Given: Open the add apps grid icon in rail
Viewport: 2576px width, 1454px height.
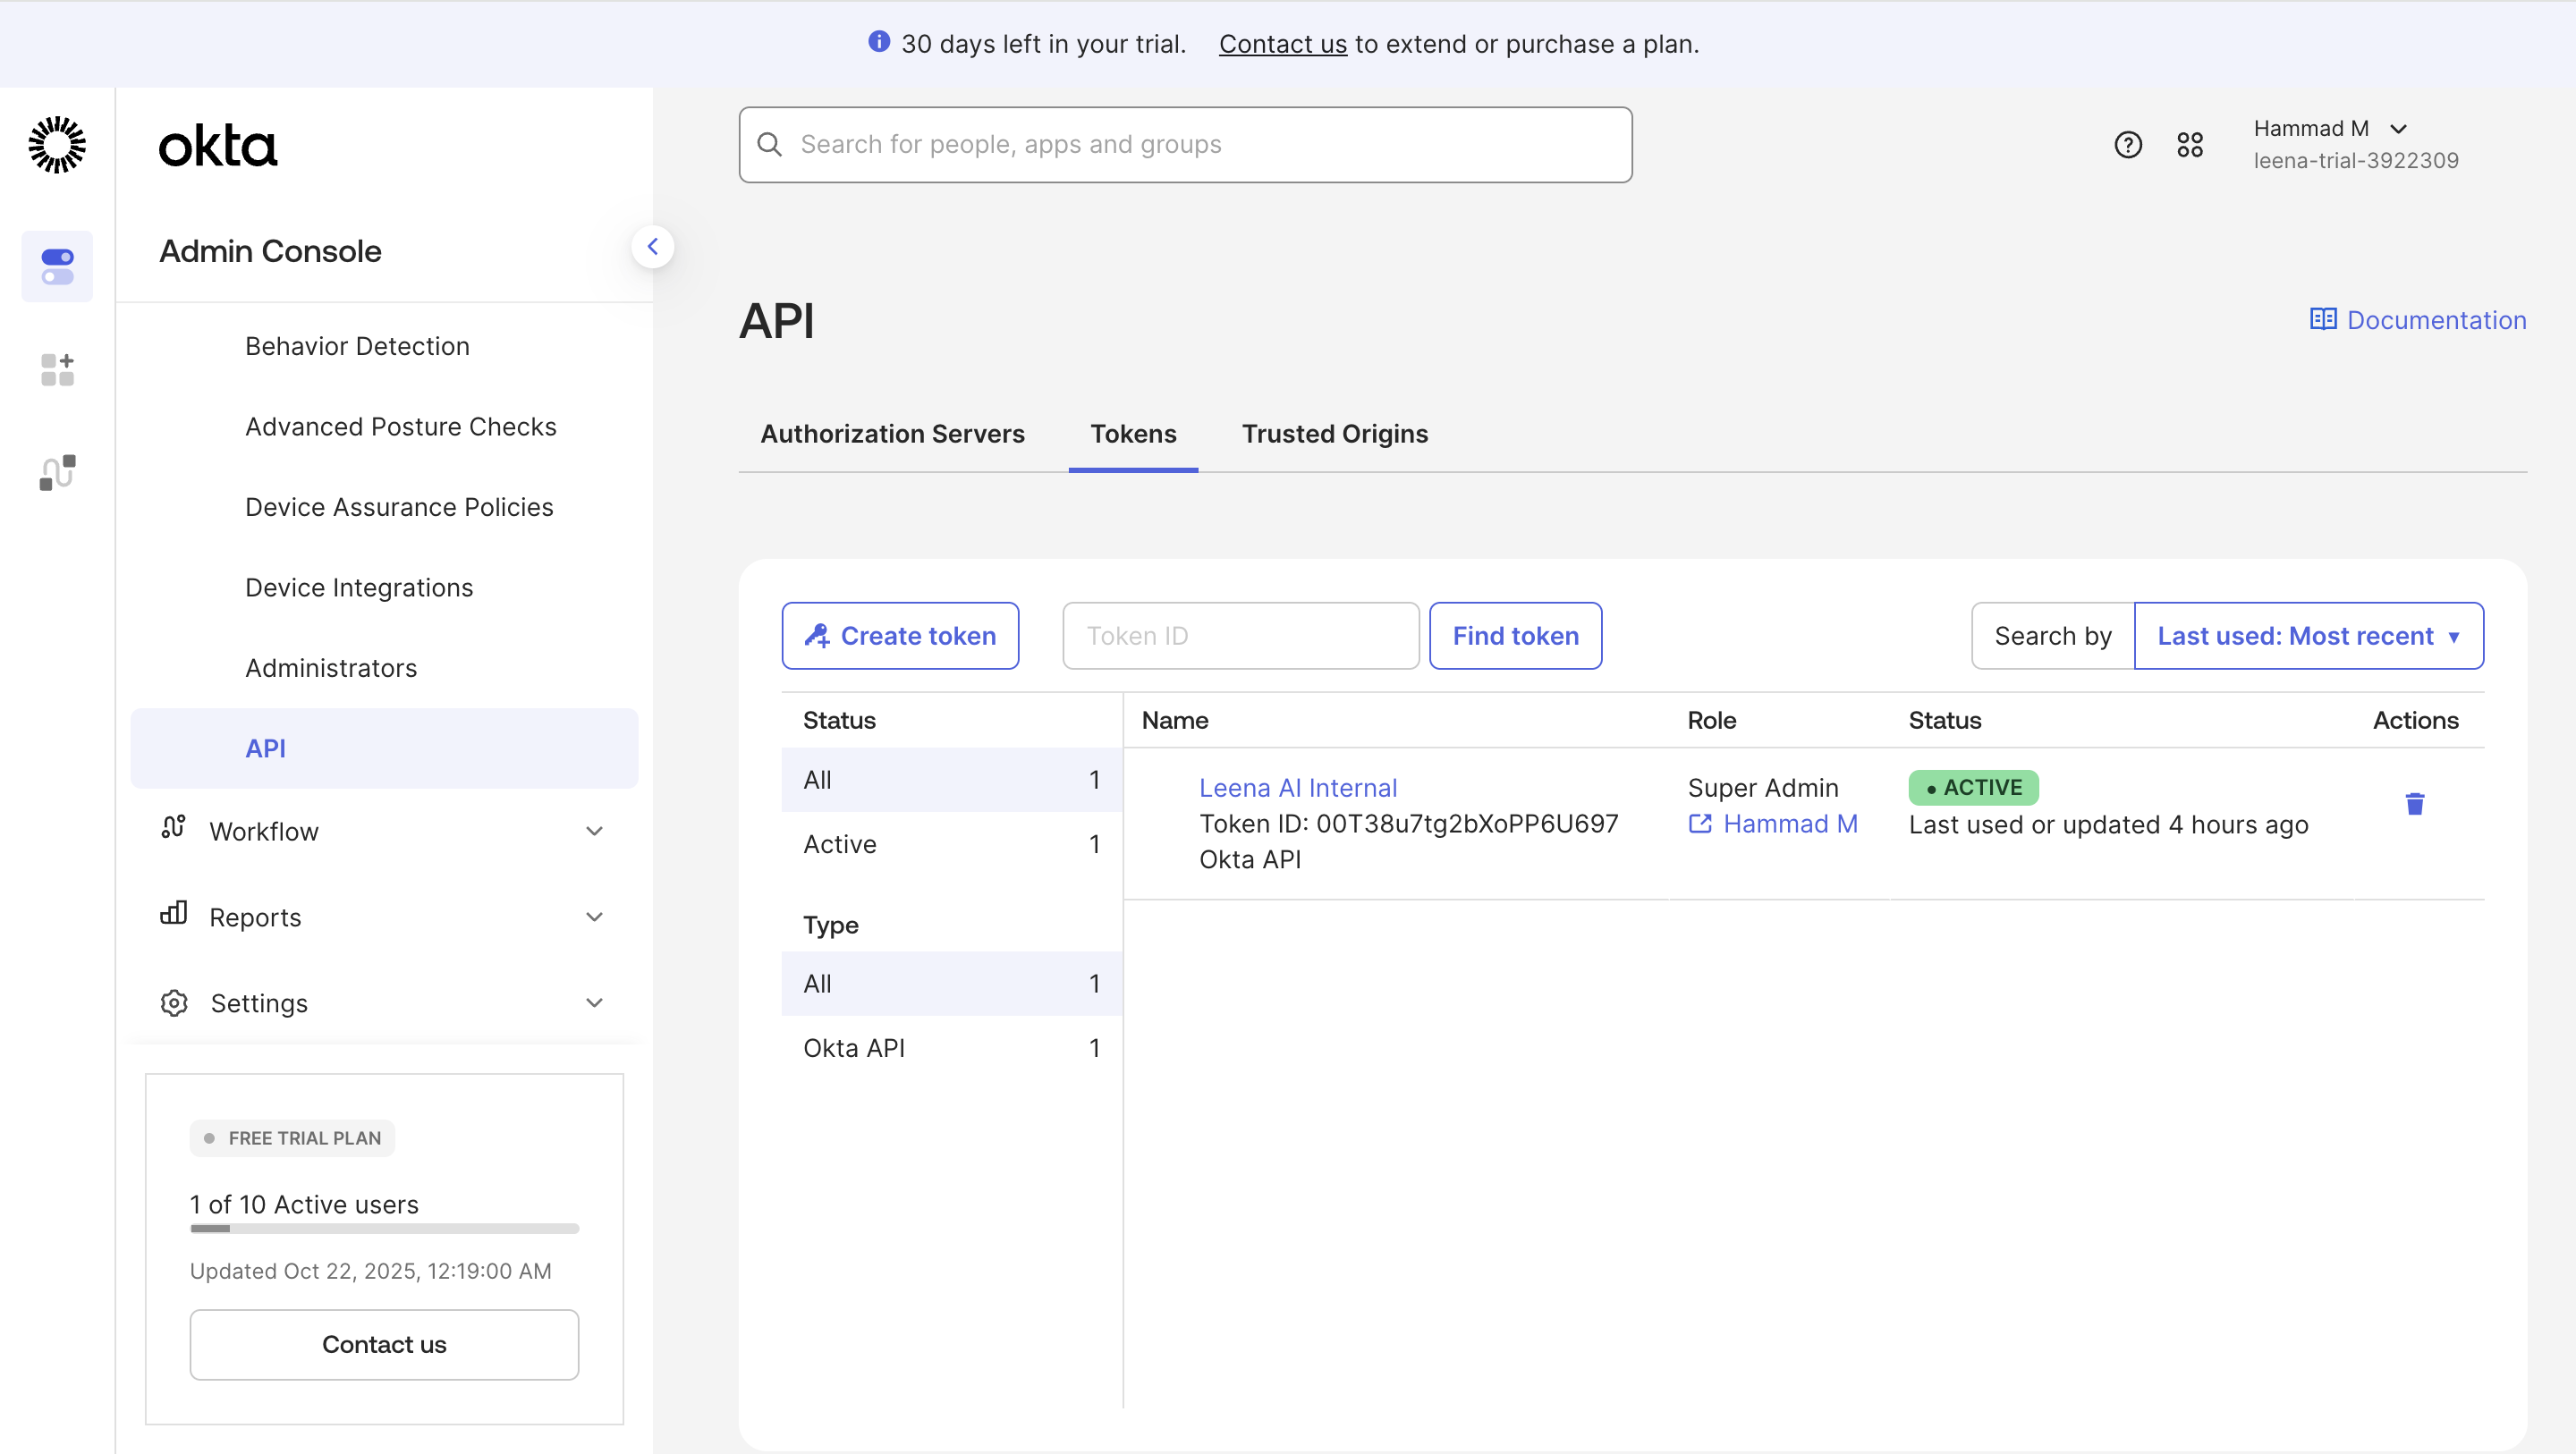Looking at the screenshot, I should [57, 369].
